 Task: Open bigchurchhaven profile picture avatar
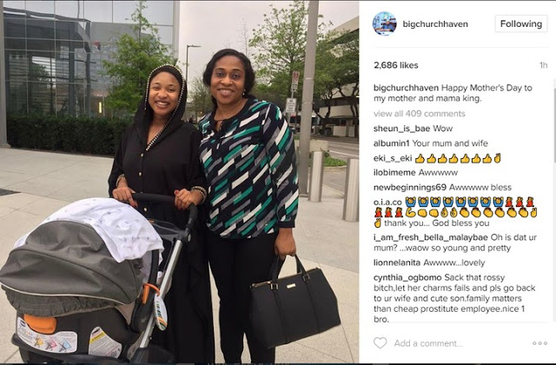(384, 23)
